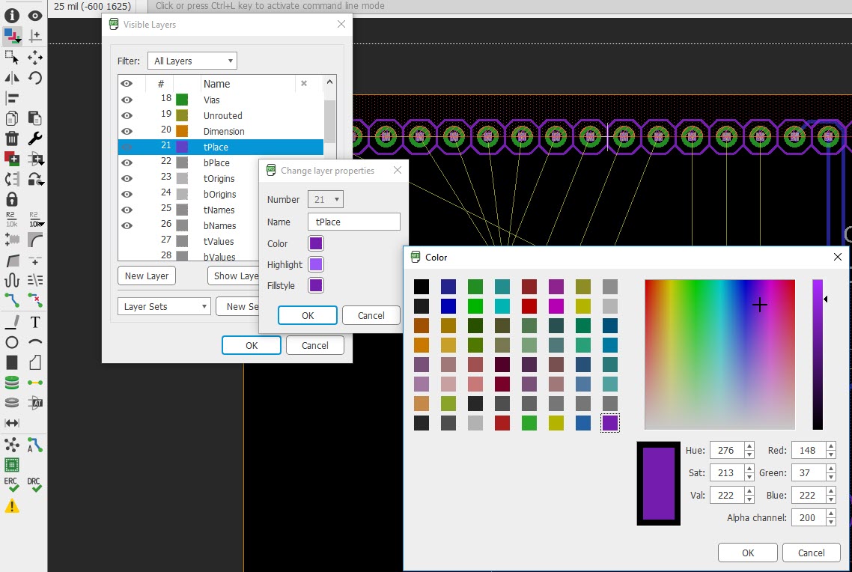Select the Group selection tool
This screenshot has width=852, height=572.
[x=11, y=57]
